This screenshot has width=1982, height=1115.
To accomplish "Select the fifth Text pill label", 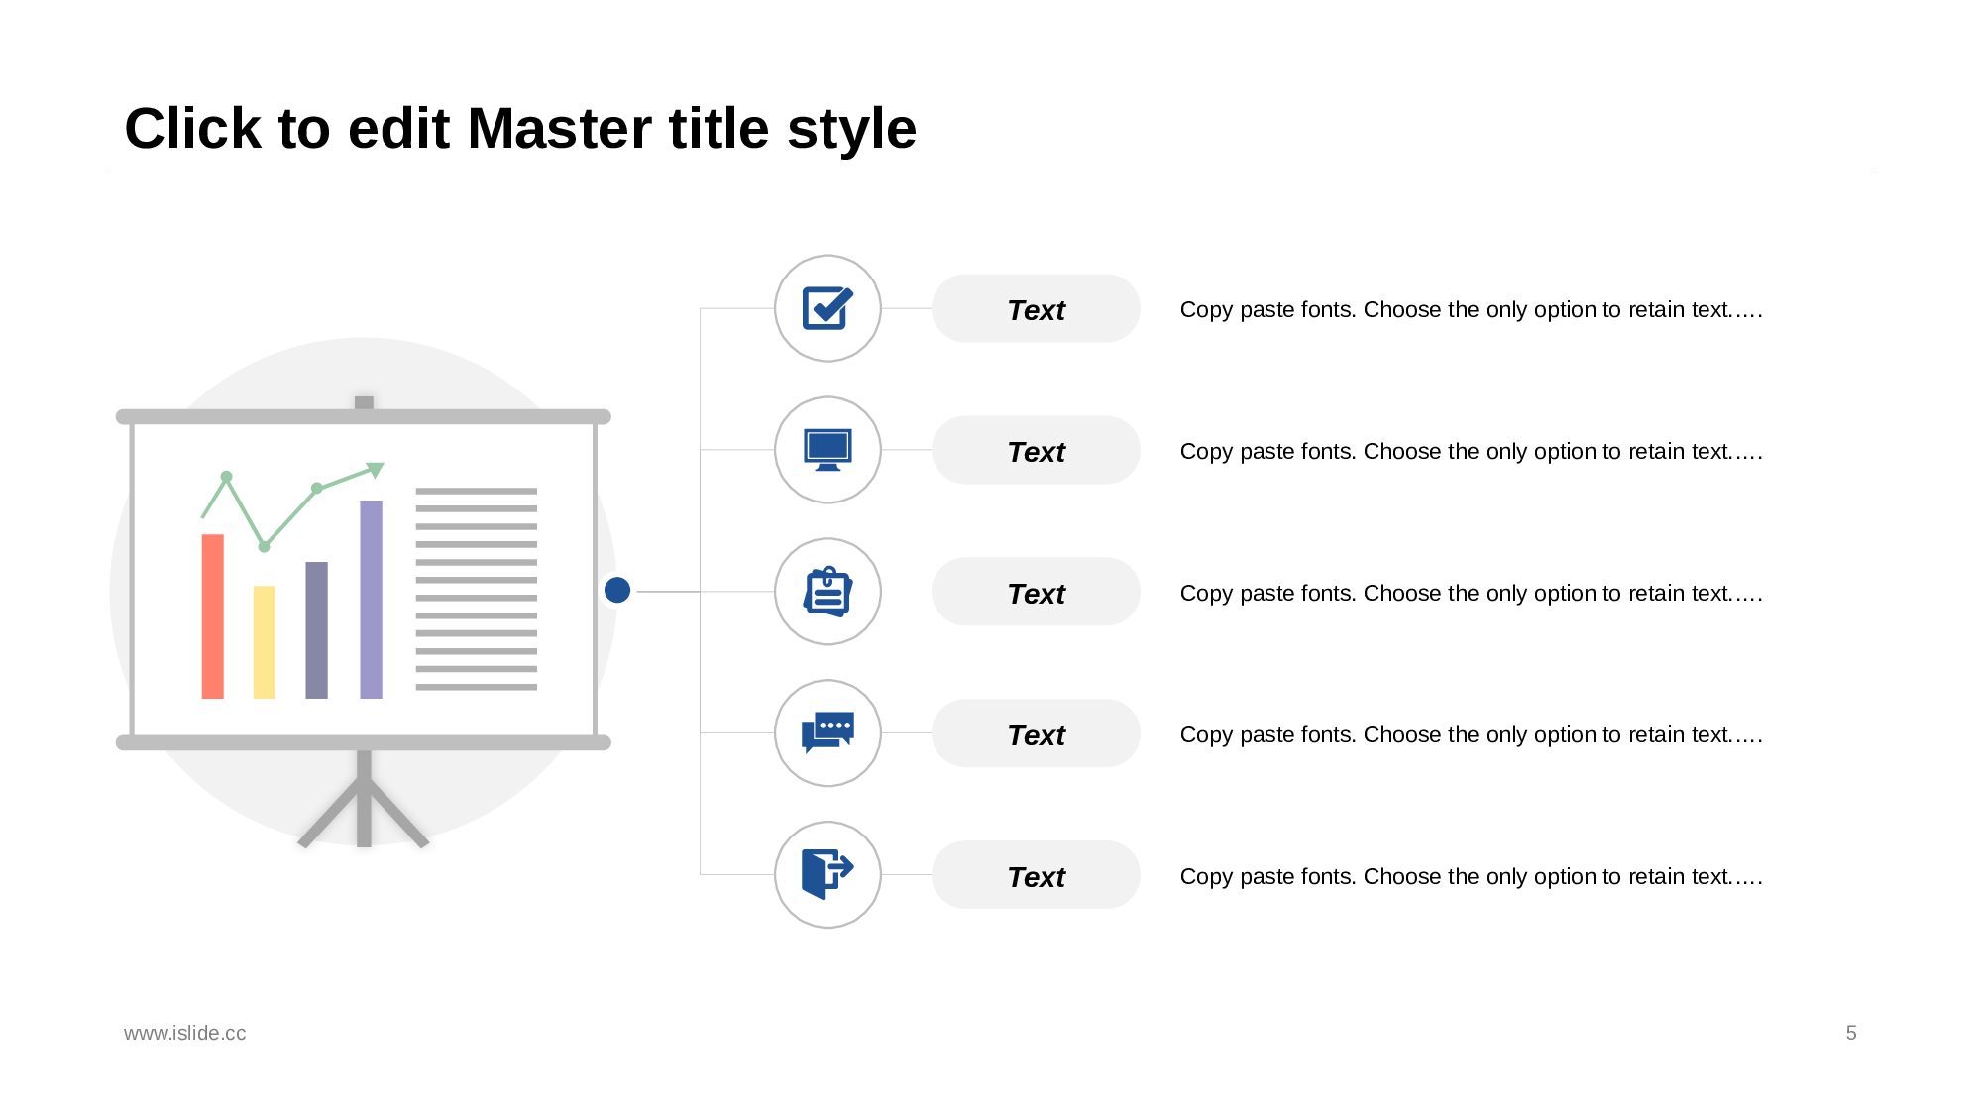I will coord(1036,876).
